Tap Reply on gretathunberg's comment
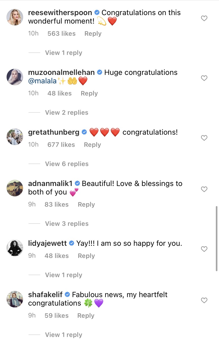This screenshot has width=219, height=345. [92, 144]
